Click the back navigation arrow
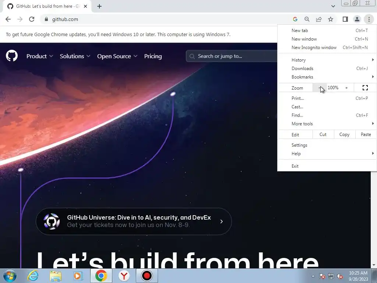 (x=8, y=19)
